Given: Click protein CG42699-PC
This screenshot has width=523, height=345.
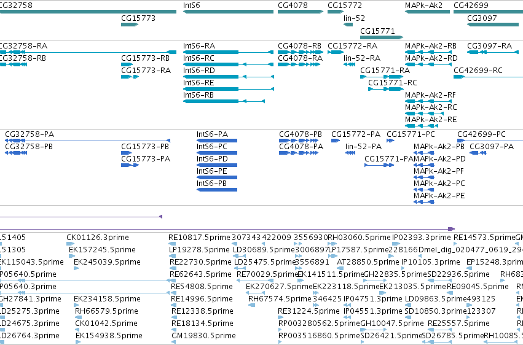Looking at the screenshot, I should (490, 141).
